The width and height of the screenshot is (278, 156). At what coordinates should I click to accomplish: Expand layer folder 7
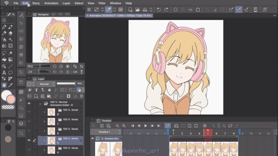[x=44, y=122]
